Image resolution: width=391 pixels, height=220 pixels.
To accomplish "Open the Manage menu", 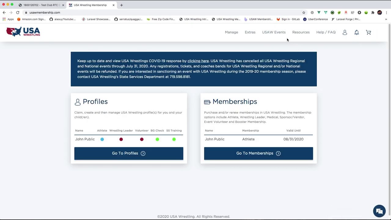I will pos(231,32).
